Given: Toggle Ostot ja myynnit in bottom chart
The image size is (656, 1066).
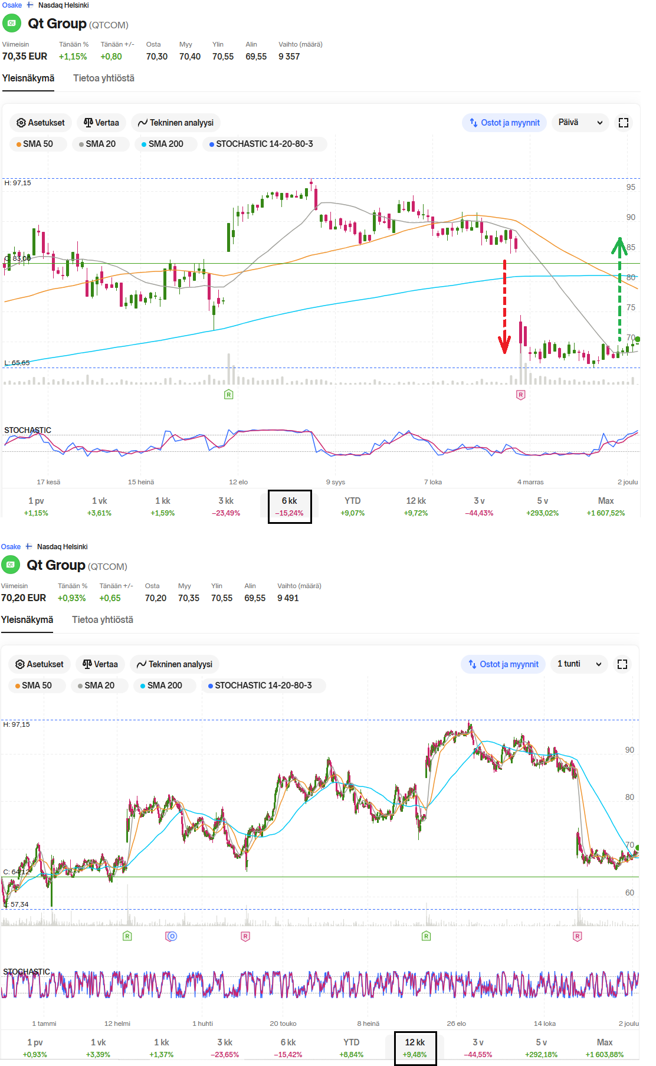Looking at the screenshot, I should point(503,664).
